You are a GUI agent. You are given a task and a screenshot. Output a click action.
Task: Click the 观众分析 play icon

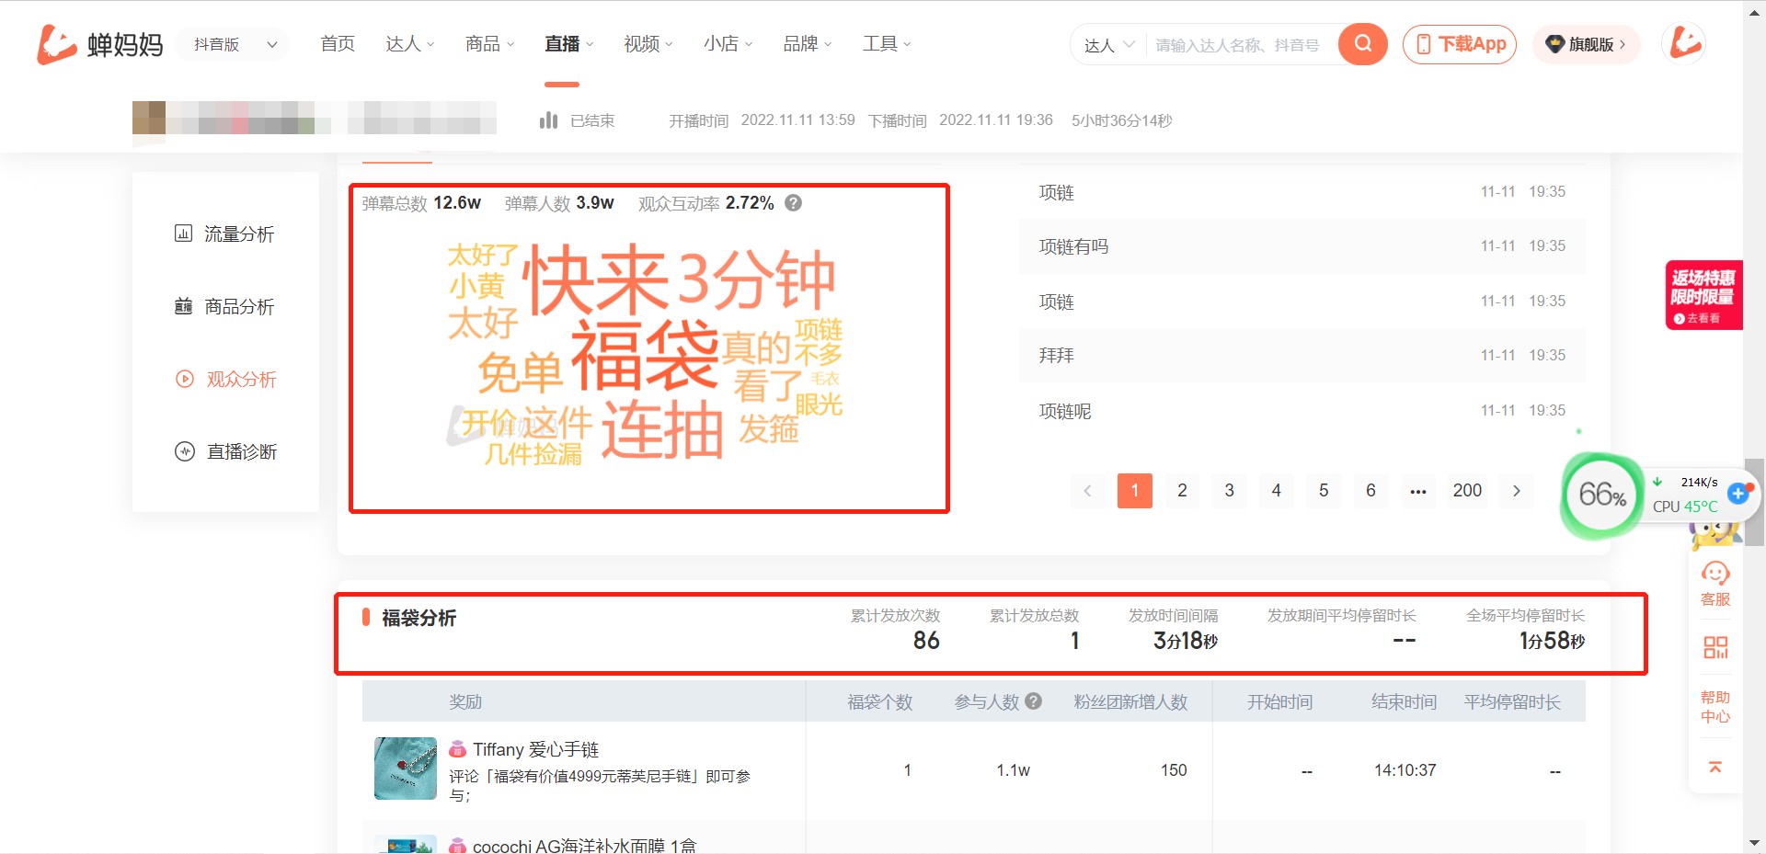point(185,379)
